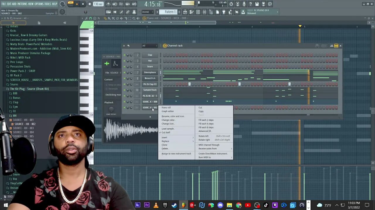The height and width of the screenshot is (210, 375).
Task: Click the microphone recording icon
Action: click(x=244, y=4)
